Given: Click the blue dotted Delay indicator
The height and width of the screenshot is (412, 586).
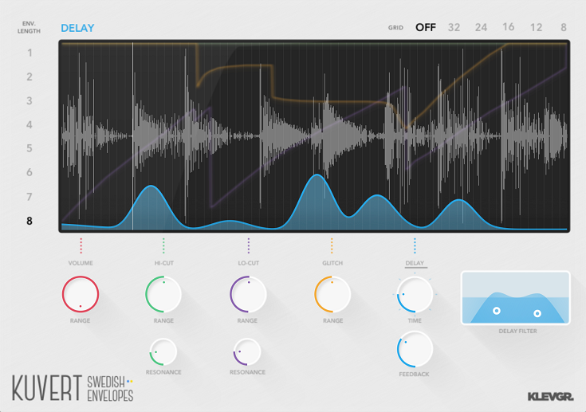Looking at the screenshot, I should pyautogui.click(x=415, y=245).
